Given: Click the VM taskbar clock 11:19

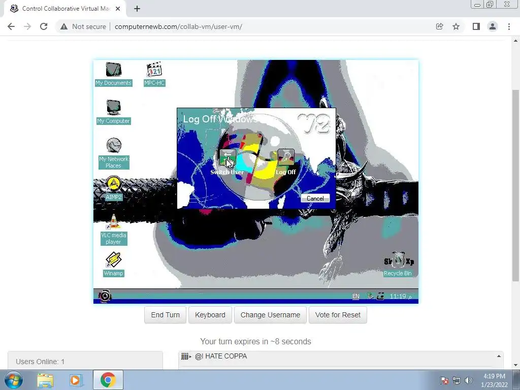Looking at the screenshot, I should click(398, 296).
